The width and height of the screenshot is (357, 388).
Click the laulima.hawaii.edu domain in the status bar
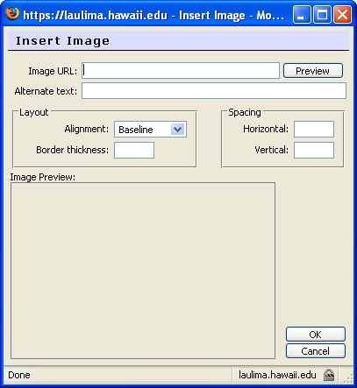pyautogui.click(x=277, y=375)
